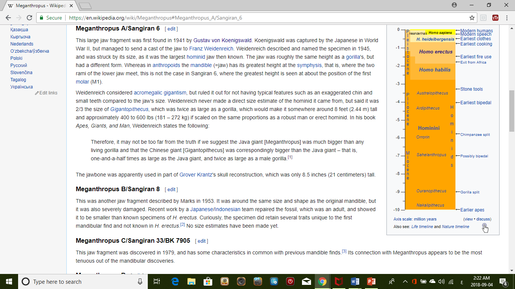Open the Chrome profile avatar button
515x289 pixels.
454,5
